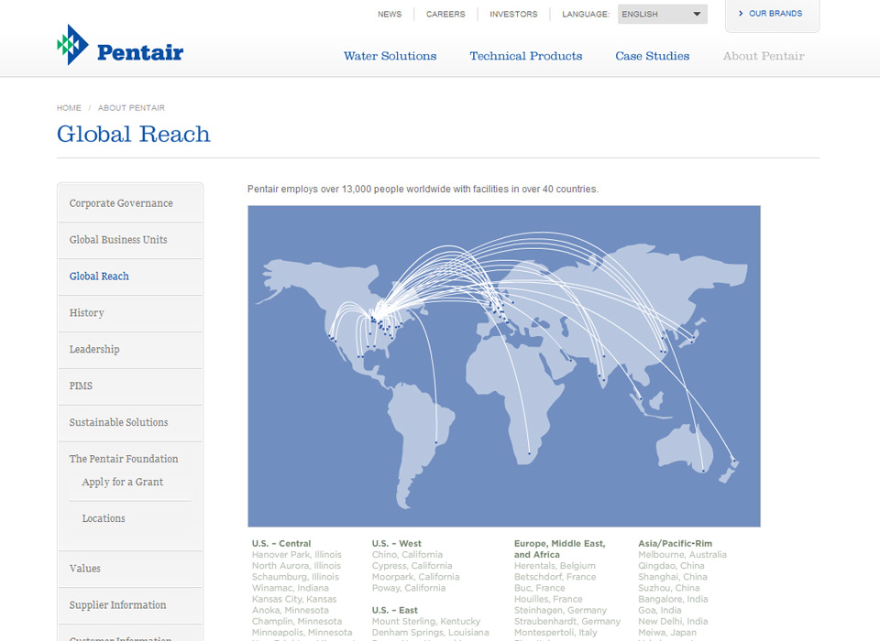Click Mount Sterling, Kentucky text
Viewport: 880px width, 641px height.
click(x=426, y=622)
